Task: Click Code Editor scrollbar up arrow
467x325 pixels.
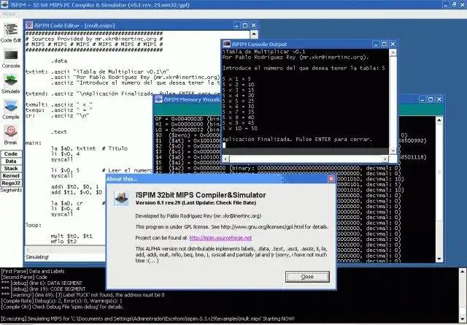Action: tap(254, 34)
